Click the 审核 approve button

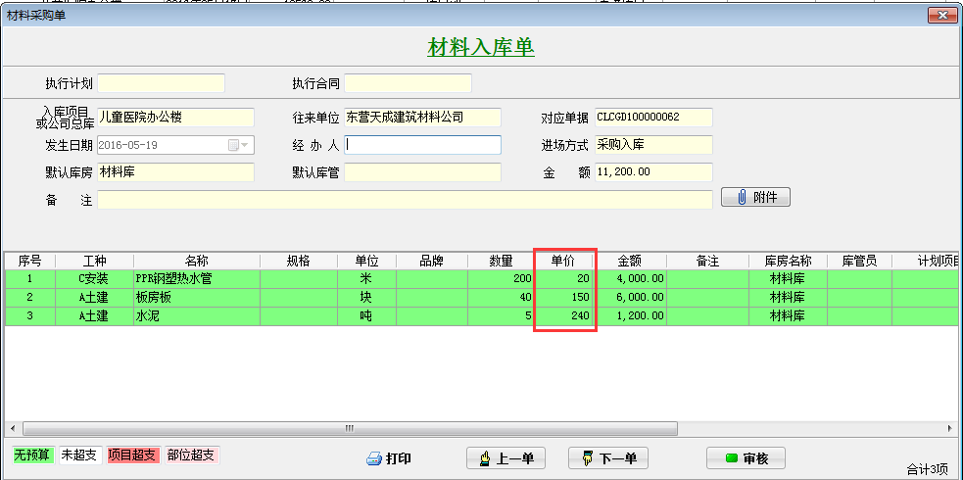point(746,458)
